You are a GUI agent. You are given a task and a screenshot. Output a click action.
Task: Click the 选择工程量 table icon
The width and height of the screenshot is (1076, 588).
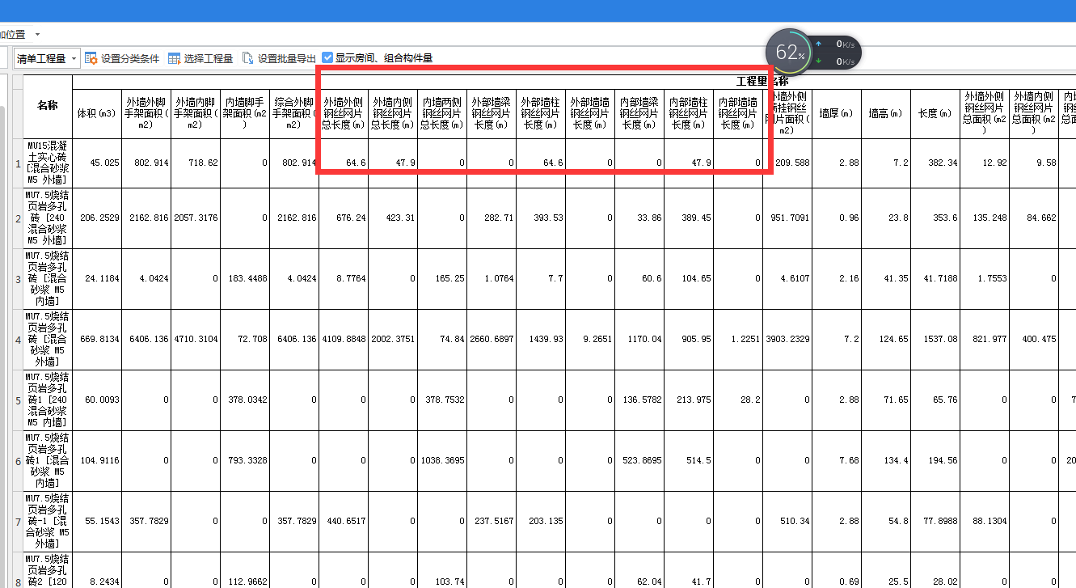(174, 58)
